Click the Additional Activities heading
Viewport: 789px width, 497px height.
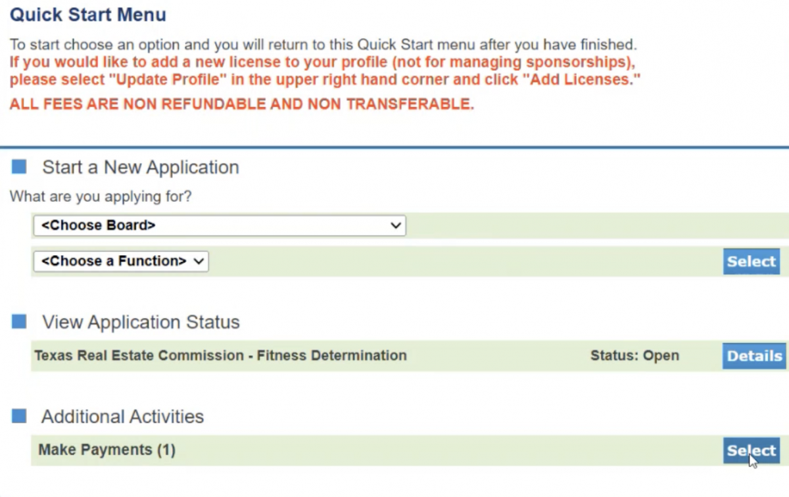pos(123,417)
